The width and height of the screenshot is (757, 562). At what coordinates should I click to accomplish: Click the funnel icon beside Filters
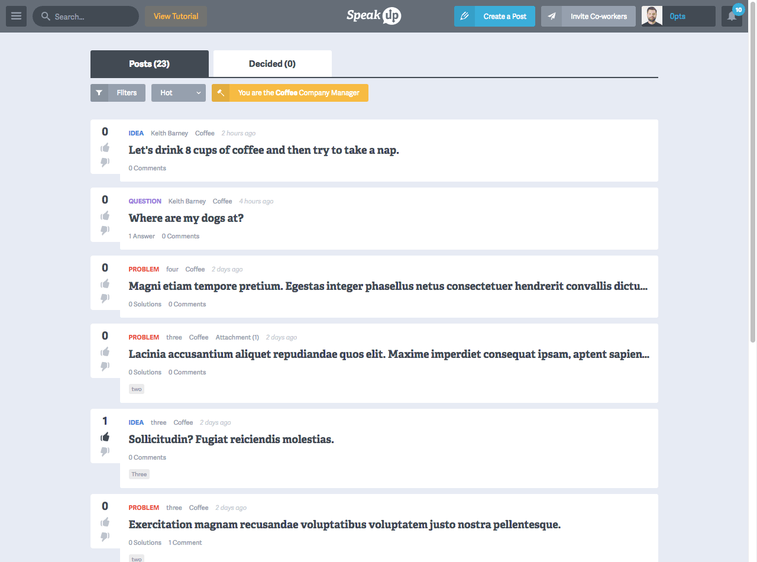point(99,93)
